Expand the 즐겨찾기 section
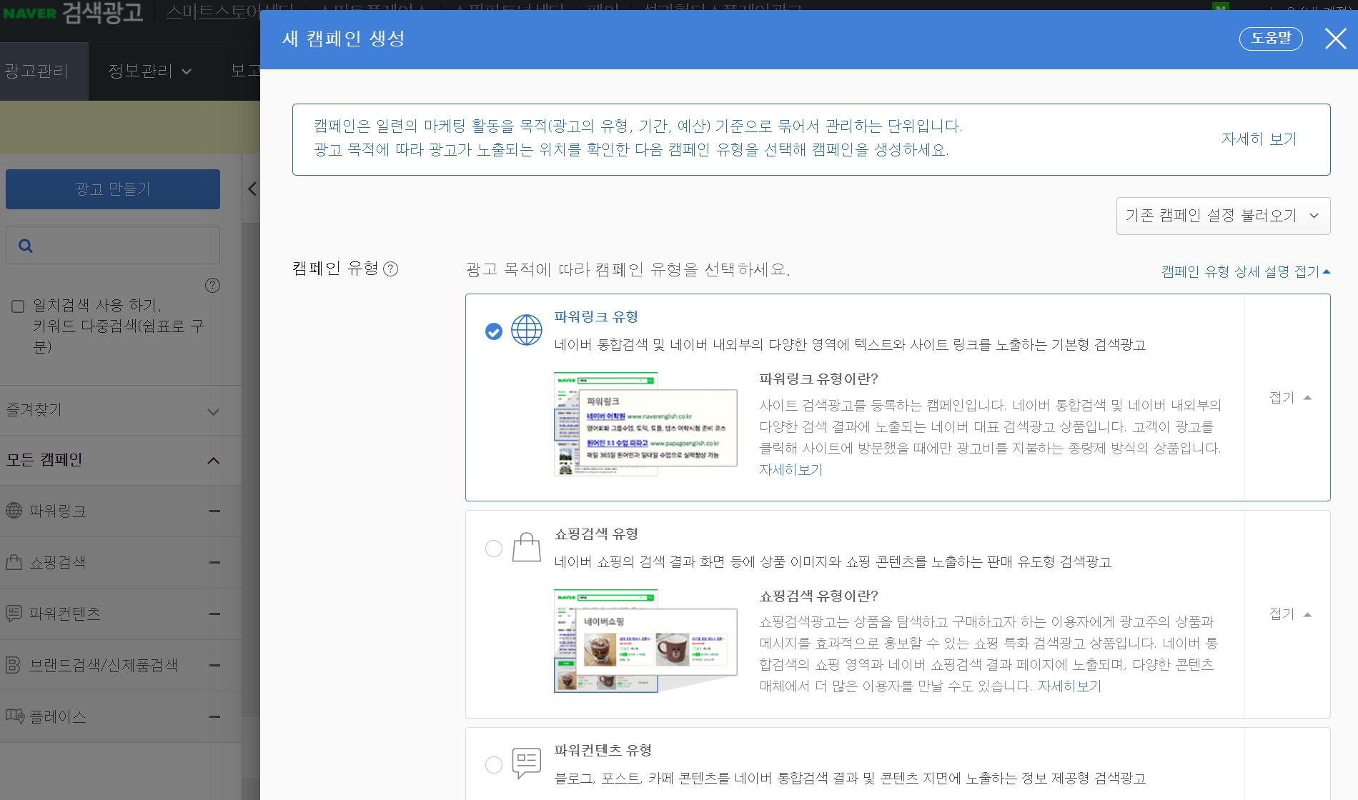This screenshot has width=1358, height=800. (x=121, y=411)
